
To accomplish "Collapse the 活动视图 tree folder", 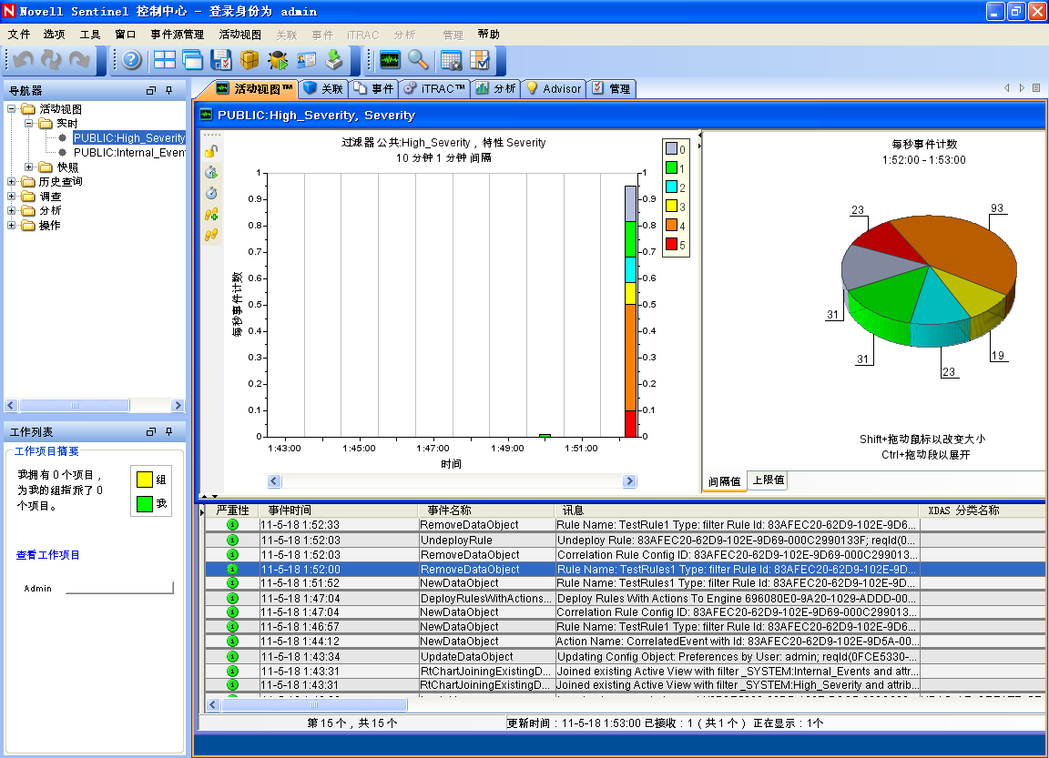I will pyautogui.click(x=11, y=108).
